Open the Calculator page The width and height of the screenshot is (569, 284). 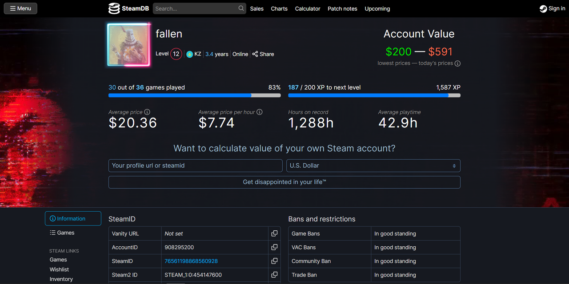pos(308,8)
